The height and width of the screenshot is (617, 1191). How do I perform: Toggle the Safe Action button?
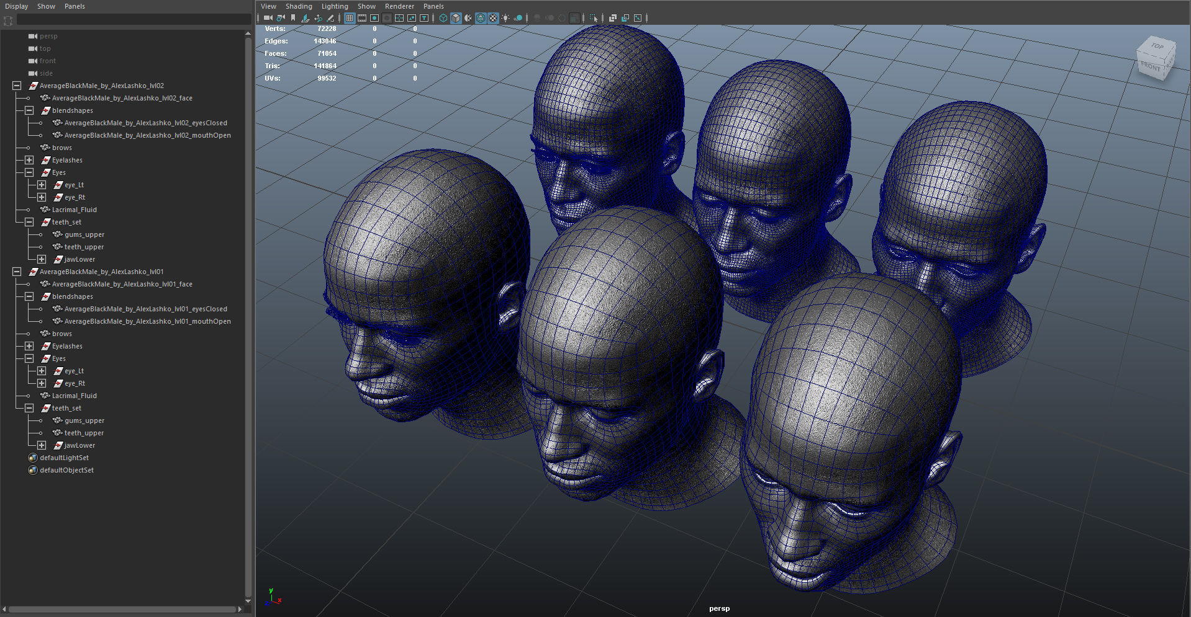pos(412,18)
